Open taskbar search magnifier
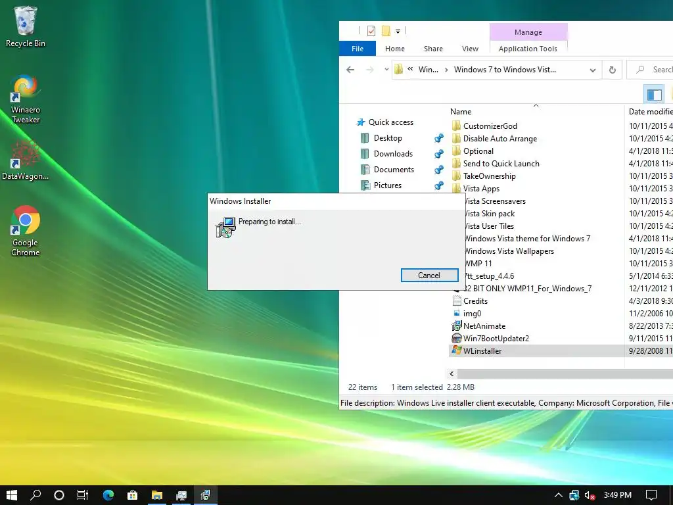Image resolution: width=673 pixels, height=505 pixels. click(x=35, y=495)
